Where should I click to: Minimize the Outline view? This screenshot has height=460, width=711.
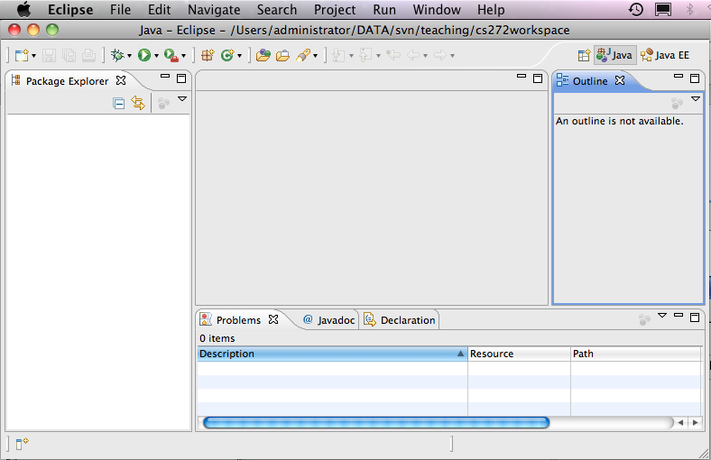tap(679, 77)
